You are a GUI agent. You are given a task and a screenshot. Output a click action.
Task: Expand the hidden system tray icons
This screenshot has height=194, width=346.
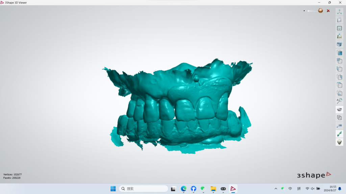point(276,189)
